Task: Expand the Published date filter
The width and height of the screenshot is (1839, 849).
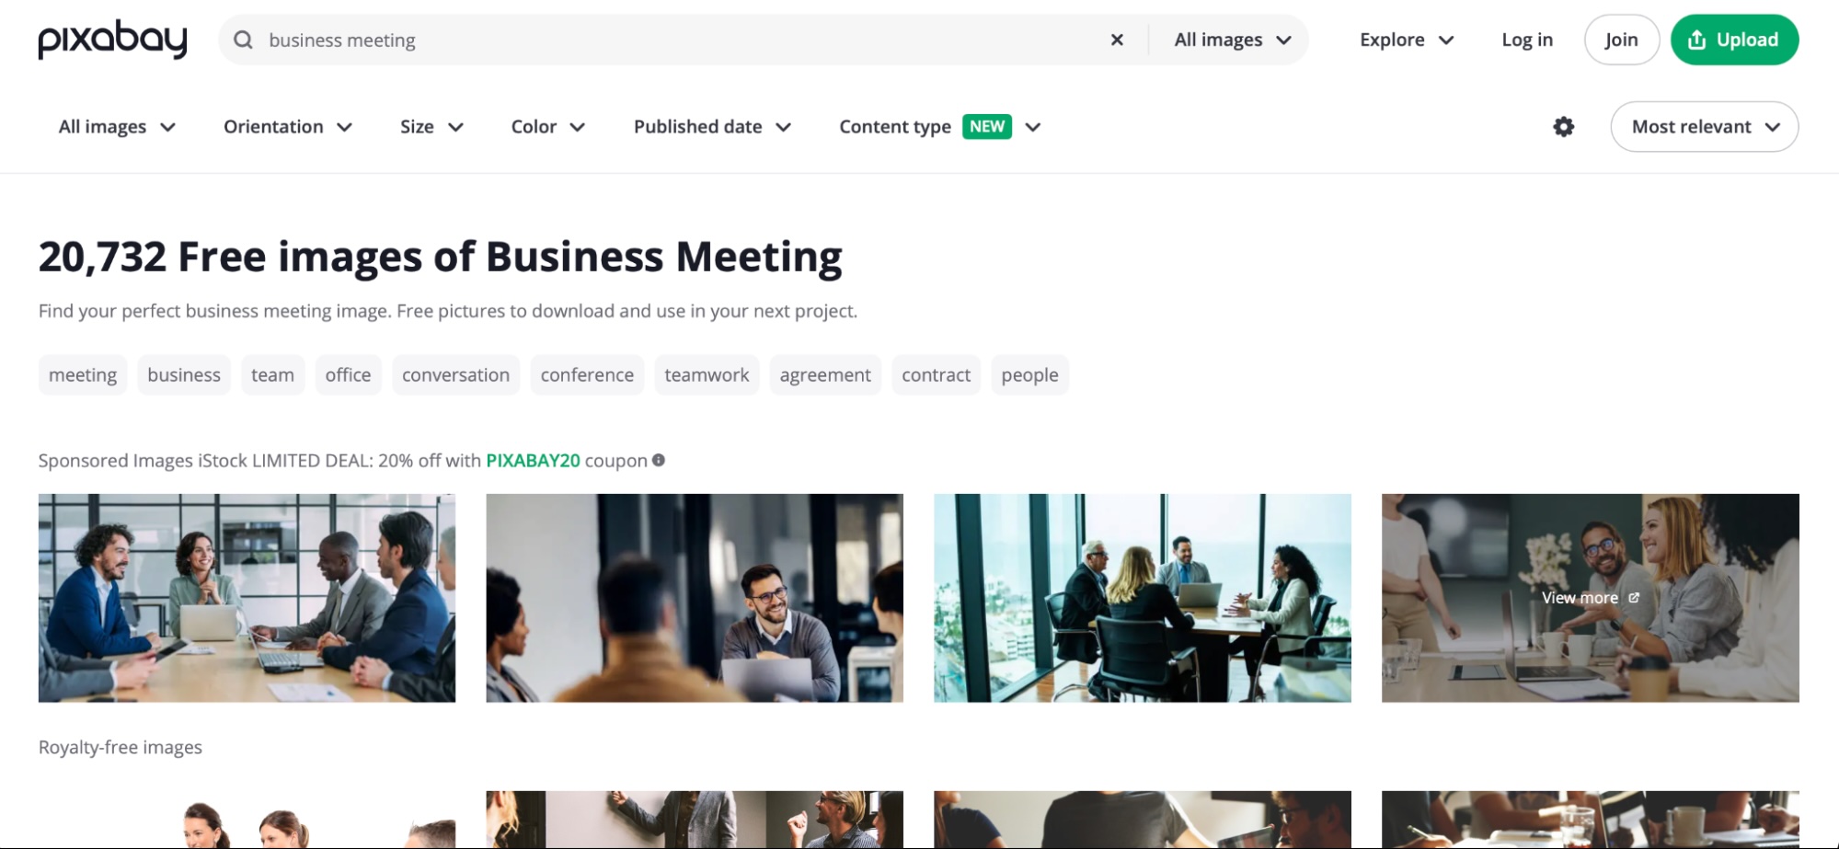Action: pos(712,127)
